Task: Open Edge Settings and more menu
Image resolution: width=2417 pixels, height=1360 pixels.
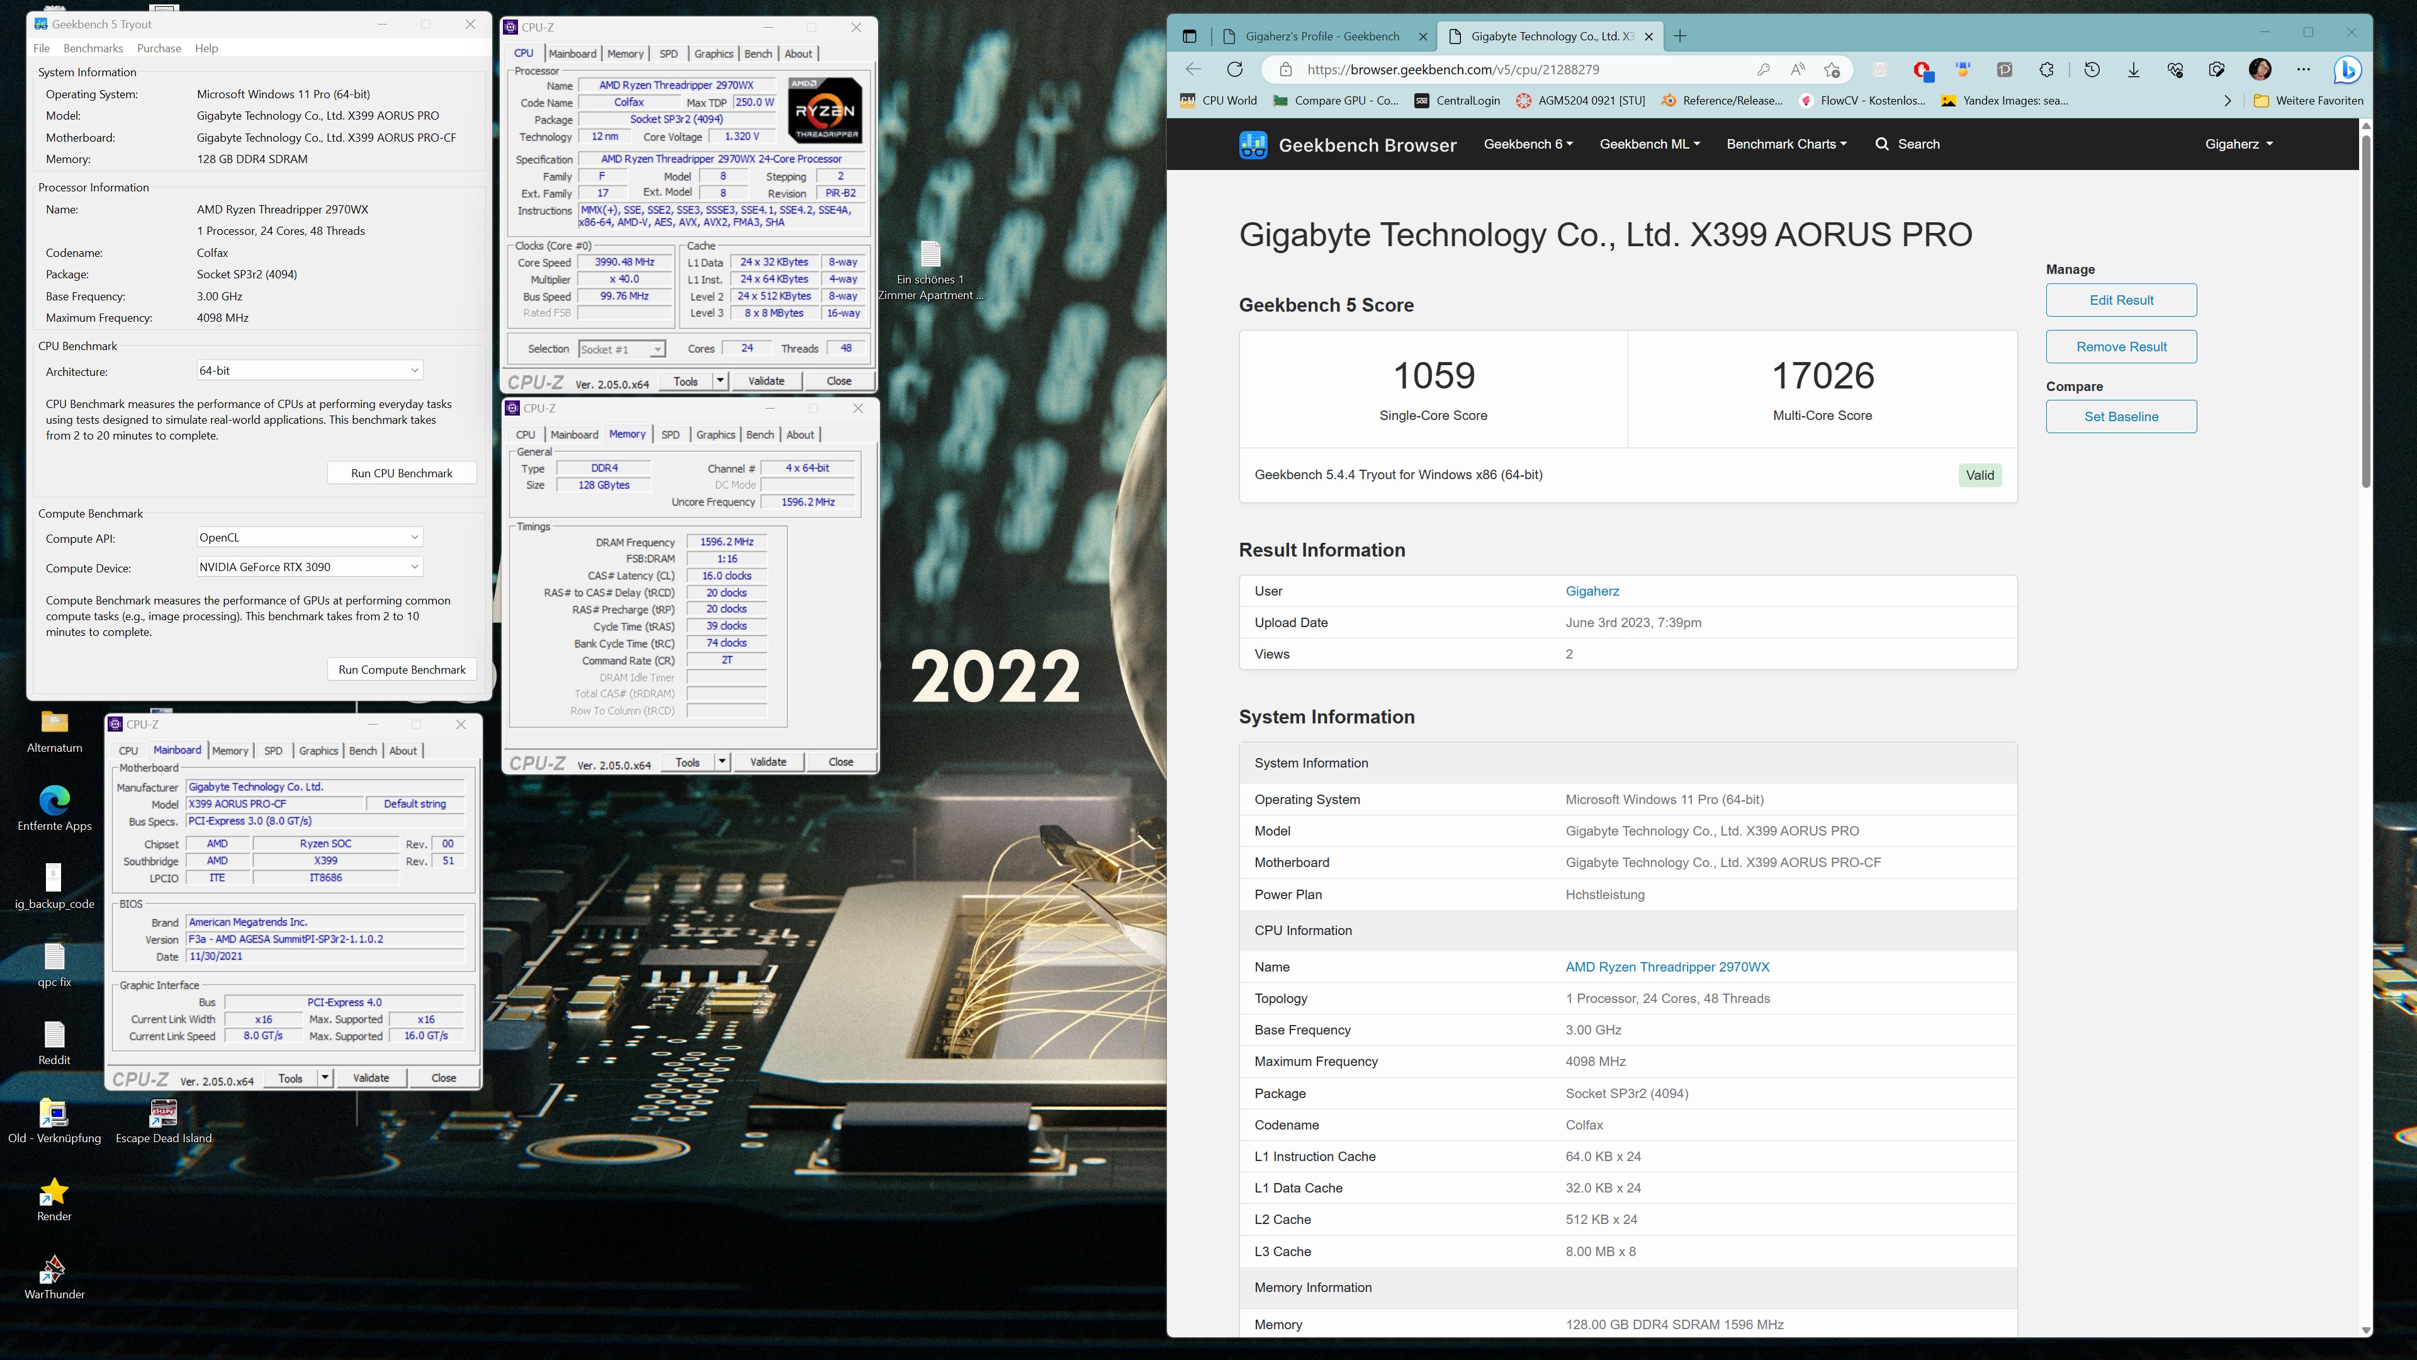Action: (2304, 69)
